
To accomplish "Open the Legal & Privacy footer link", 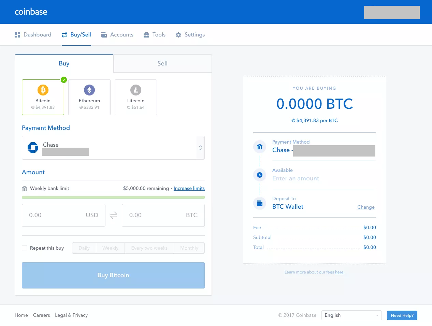I will coord(71,315).
